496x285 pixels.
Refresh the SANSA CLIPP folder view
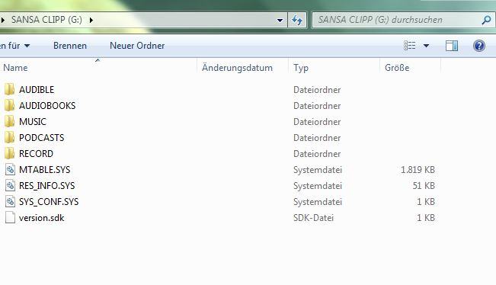click(x=296, y=20)
